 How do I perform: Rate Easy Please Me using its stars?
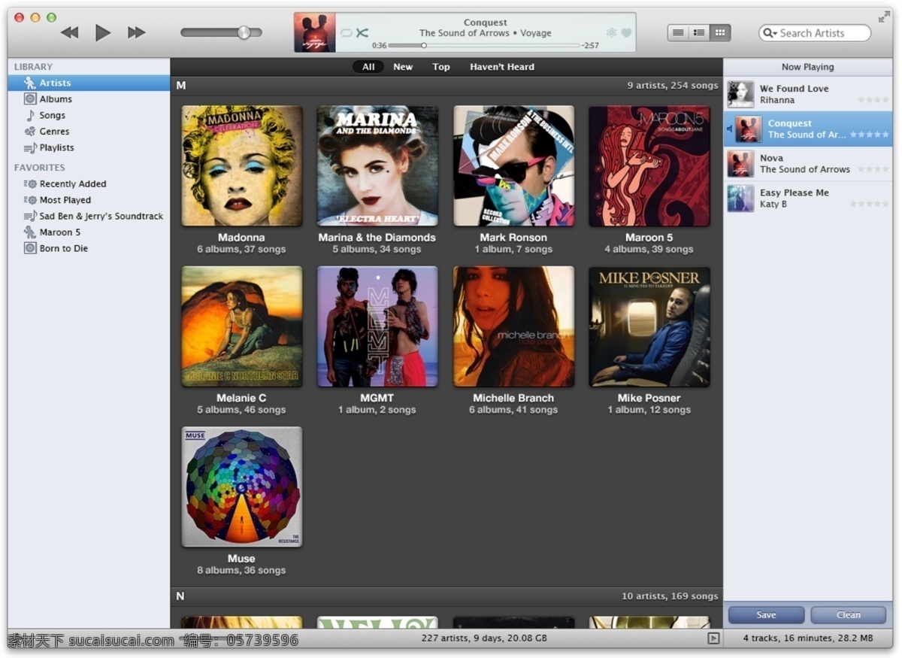(870, 204)
